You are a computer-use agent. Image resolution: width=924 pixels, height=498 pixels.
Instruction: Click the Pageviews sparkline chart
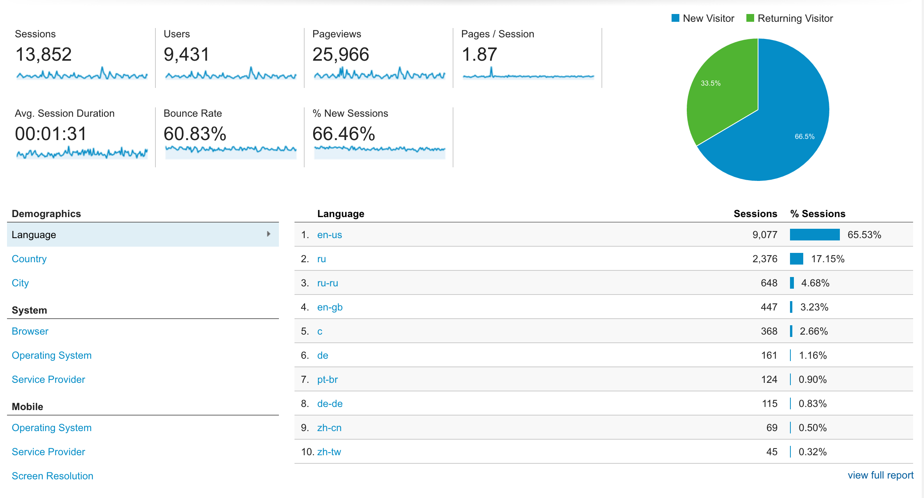379,74
